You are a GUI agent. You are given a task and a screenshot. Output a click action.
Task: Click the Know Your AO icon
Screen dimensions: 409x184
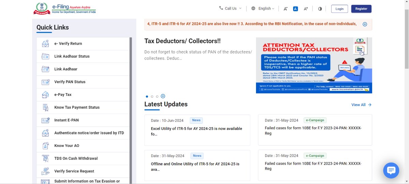(x=45, y=146)
